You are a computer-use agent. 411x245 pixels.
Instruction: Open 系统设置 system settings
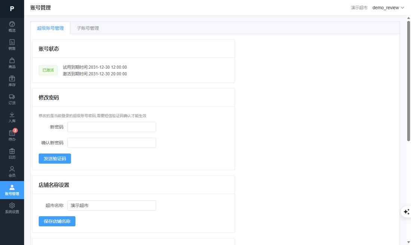(x=12, y=208)
